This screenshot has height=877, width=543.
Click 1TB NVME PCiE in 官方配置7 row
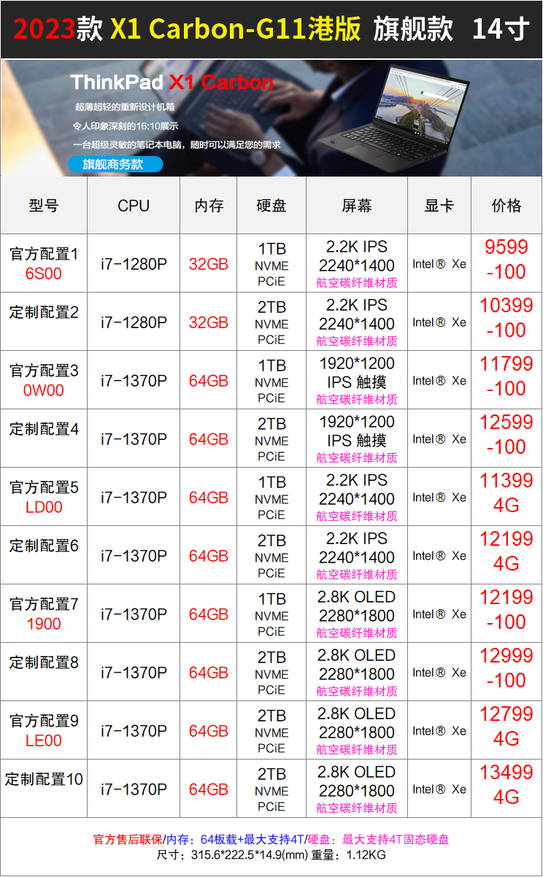pos(271,614)
